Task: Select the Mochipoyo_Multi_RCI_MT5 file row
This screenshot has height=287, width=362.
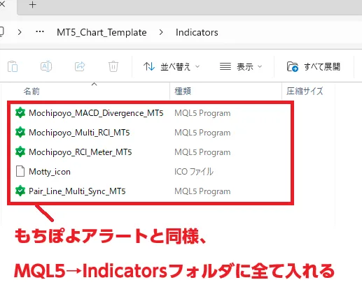Action: click(151, 133)
